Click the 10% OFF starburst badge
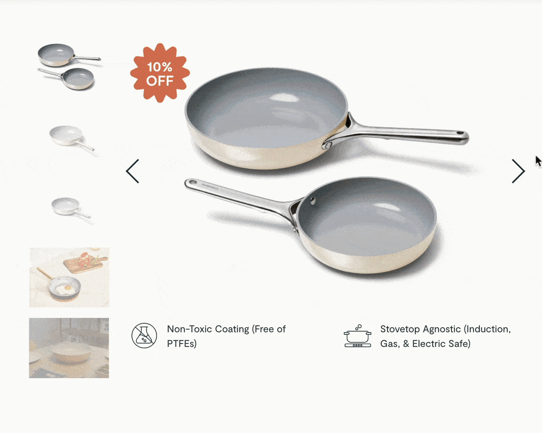 coord(160,73)
